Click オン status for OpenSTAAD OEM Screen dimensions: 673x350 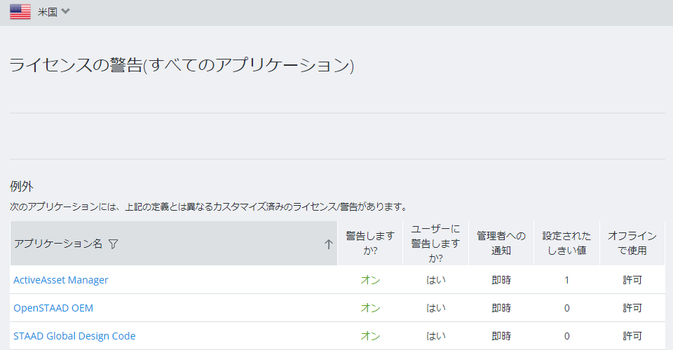[x=370, y=308]
